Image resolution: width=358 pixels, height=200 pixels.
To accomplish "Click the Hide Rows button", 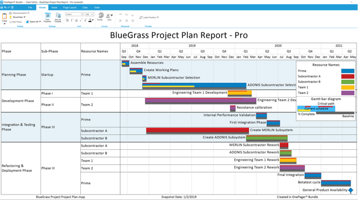I will point(16,22).
